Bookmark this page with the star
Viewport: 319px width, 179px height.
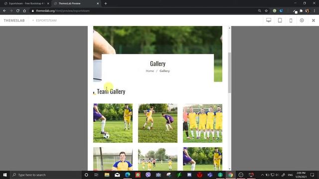click(266, 11)
